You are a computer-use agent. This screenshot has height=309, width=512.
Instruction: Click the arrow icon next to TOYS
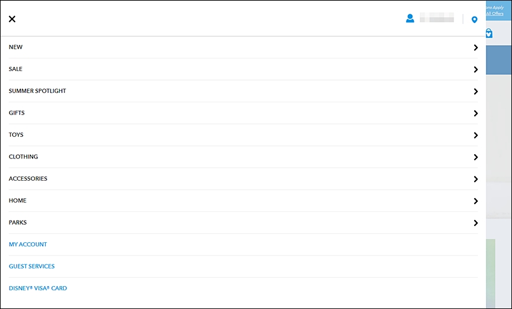point(476,136)
